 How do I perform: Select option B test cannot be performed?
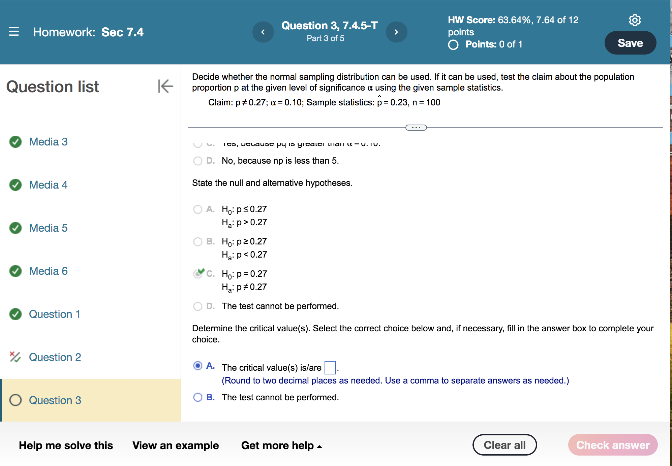point(198,397)
